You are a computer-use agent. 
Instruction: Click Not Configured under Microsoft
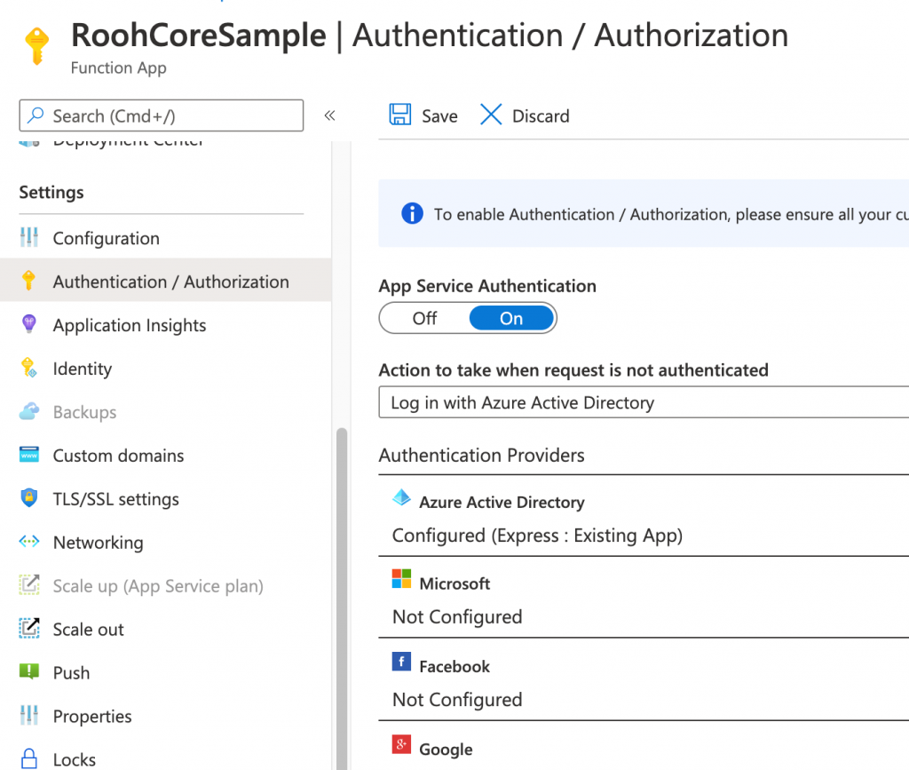pyautogui.click(x=457, y=616)
